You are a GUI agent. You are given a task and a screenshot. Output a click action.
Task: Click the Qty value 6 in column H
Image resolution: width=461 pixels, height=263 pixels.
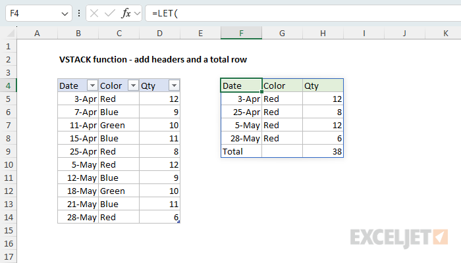click(x=323, y=138)
